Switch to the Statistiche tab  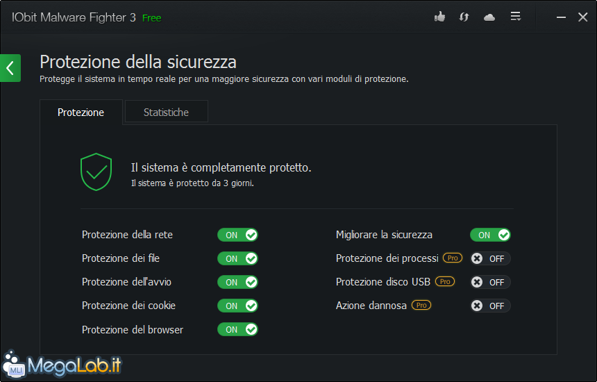click(x=167, y=112)
